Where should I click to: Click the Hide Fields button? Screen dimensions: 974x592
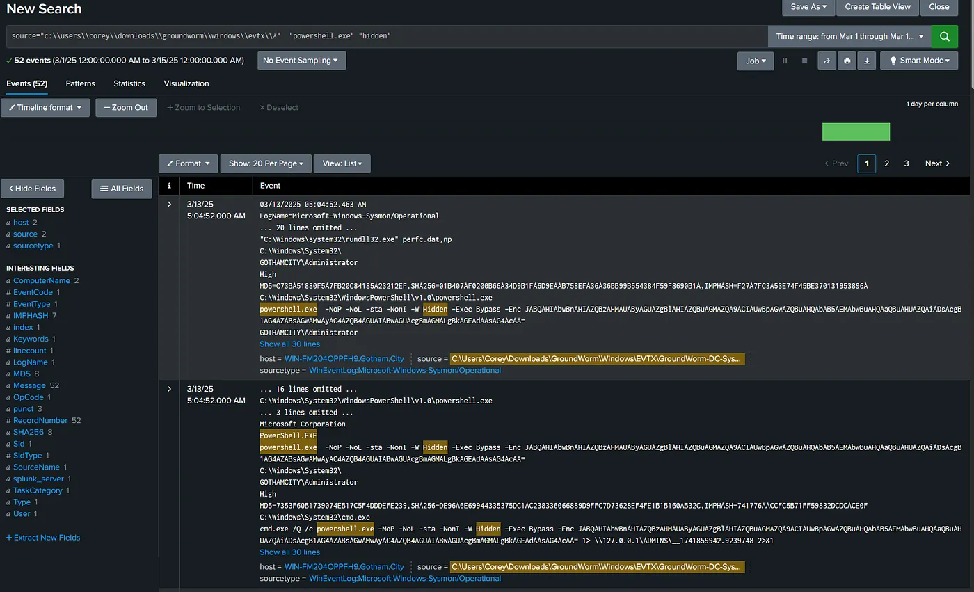pyautogui.click(x=33, y=189)
